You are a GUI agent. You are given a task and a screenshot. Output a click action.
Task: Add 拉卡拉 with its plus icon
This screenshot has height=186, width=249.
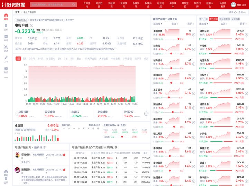pyautogui.click(x=194, y=49)
